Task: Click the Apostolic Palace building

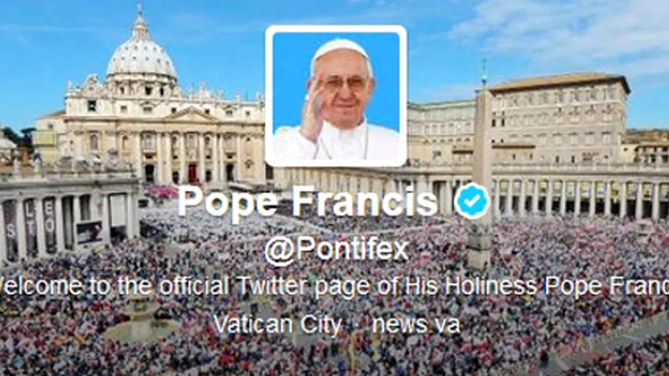Action: [x=559, y=119]
